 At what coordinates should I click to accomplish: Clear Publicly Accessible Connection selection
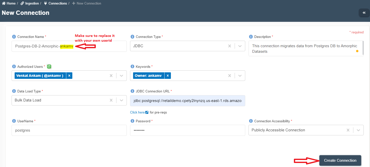(x=348, y=130)
